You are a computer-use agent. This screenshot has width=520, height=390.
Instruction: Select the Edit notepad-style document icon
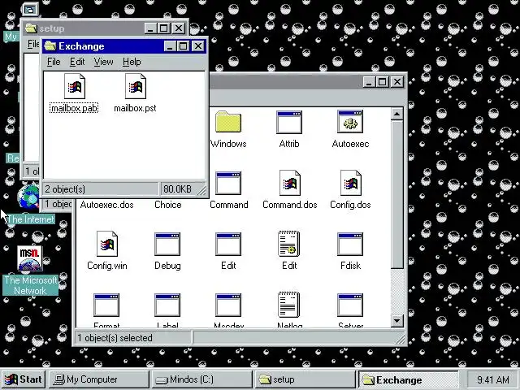tap(289, 244)
